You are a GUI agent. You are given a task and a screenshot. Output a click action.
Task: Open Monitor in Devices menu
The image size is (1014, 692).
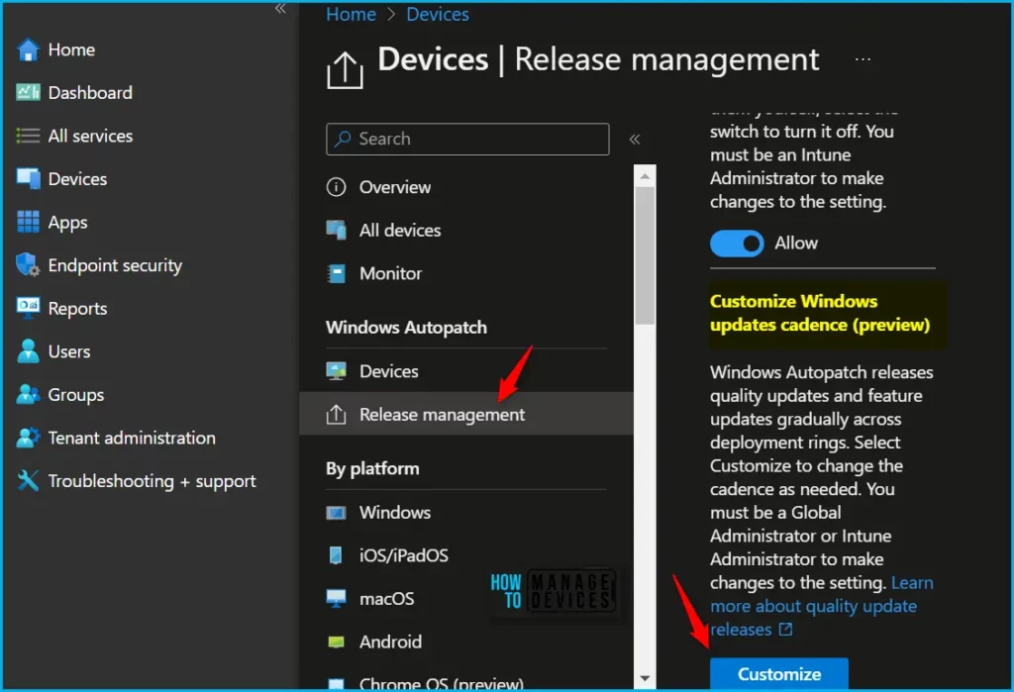390,273
